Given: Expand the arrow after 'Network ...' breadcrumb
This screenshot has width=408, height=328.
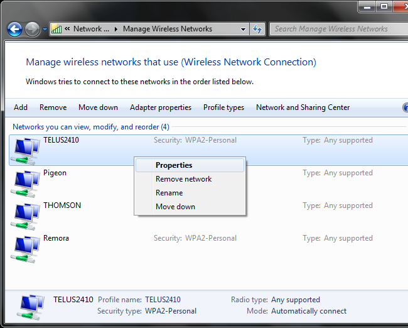Looking at the screenshot, I should click(x=116, y=29).
